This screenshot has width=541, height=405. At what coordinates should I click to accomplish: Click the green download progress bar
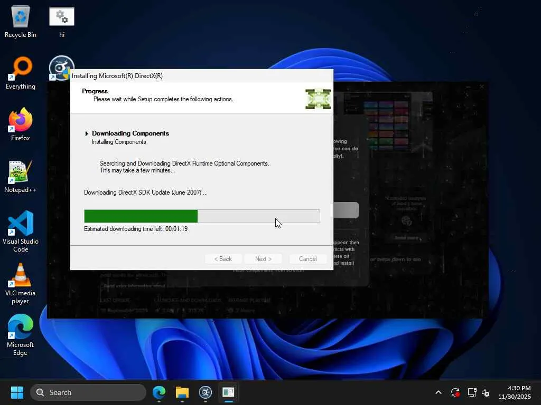(x=202, y=216)
